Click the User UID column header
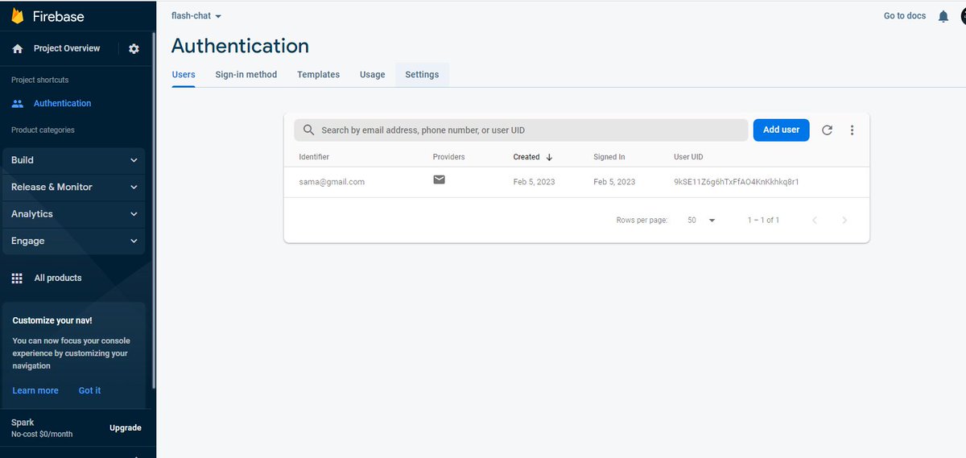This screenshot has width=966, height=458. (x=688, y=157)
